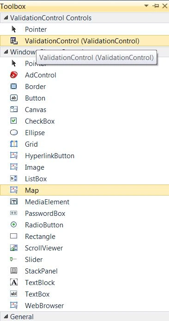Click the Map control icon
Viewport: 169px width, 321px height.
coord(14,190)
